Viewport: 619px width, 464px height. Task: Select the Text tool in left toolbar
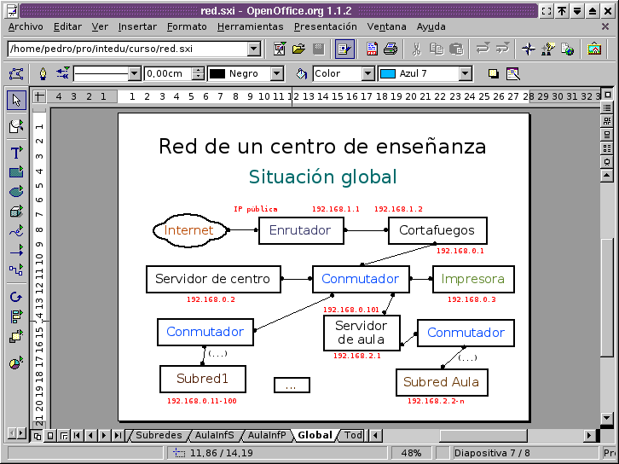16,153
